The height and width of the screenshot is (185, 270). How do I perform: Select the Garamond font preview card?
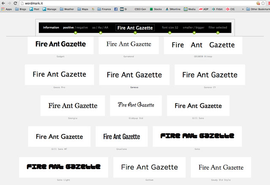click(129, 45)
